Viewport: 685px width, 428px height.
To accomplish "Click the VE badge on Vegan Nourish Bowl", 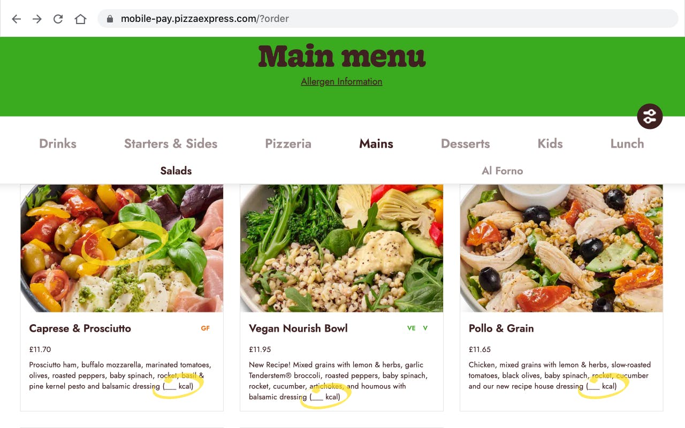I will point(411,328).
